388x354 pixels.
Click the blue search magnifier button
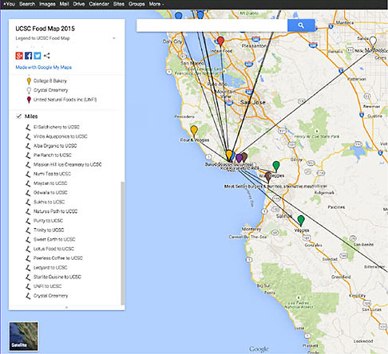(x=301, y=26)
